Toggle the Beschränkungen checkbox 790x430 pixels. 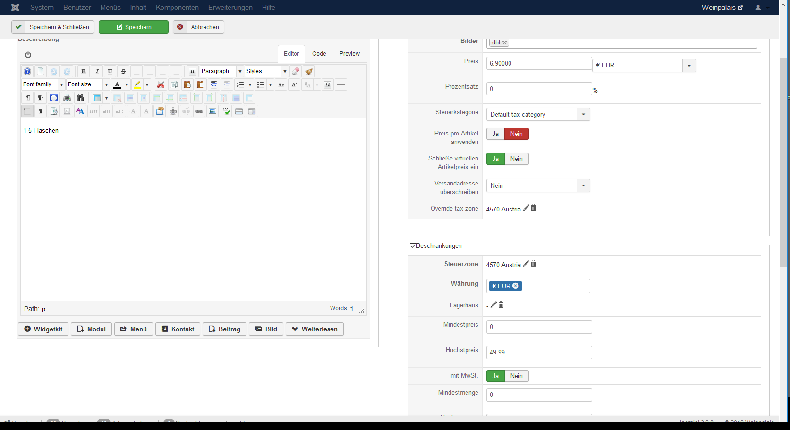413,246
